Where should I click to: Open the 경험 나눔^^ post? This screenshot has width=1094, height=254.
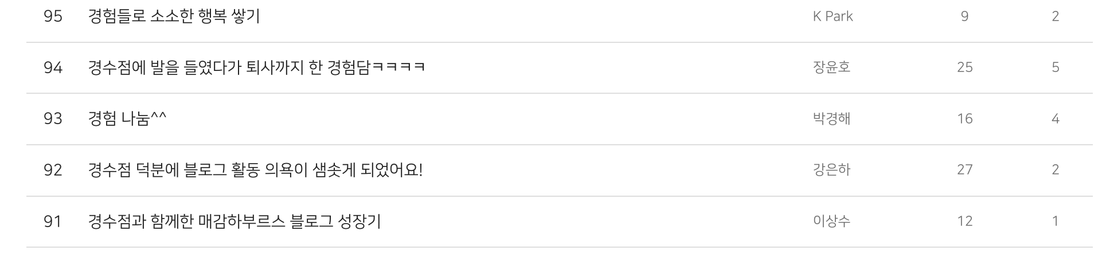[127, 118]
